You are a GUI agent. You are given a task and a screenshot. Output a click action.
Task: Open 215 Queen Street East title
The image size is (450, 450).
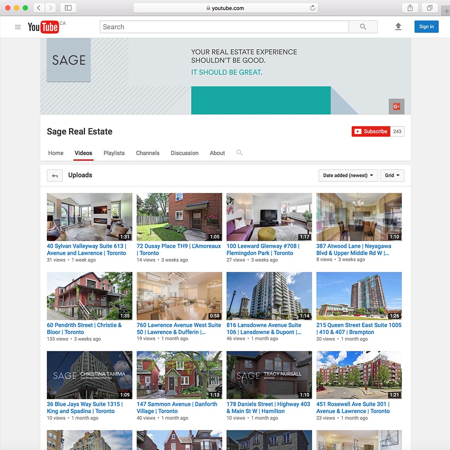tap(359, 328)
